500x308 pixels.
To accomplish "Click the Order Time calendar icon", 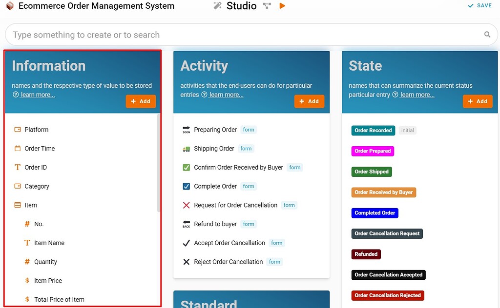I will click(18, 148).
